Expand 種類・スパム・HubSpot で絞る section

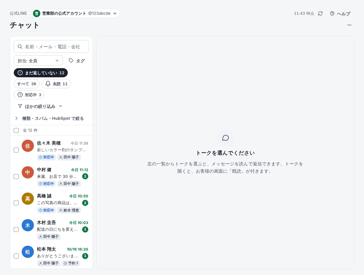tap(49, 119)
